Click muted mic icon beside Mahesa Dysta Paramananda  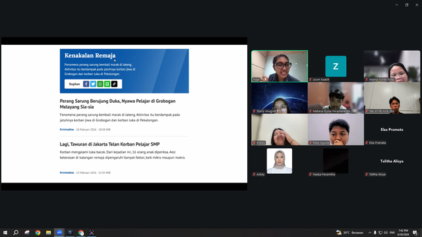pyautogui.click(x=311, y=111)
